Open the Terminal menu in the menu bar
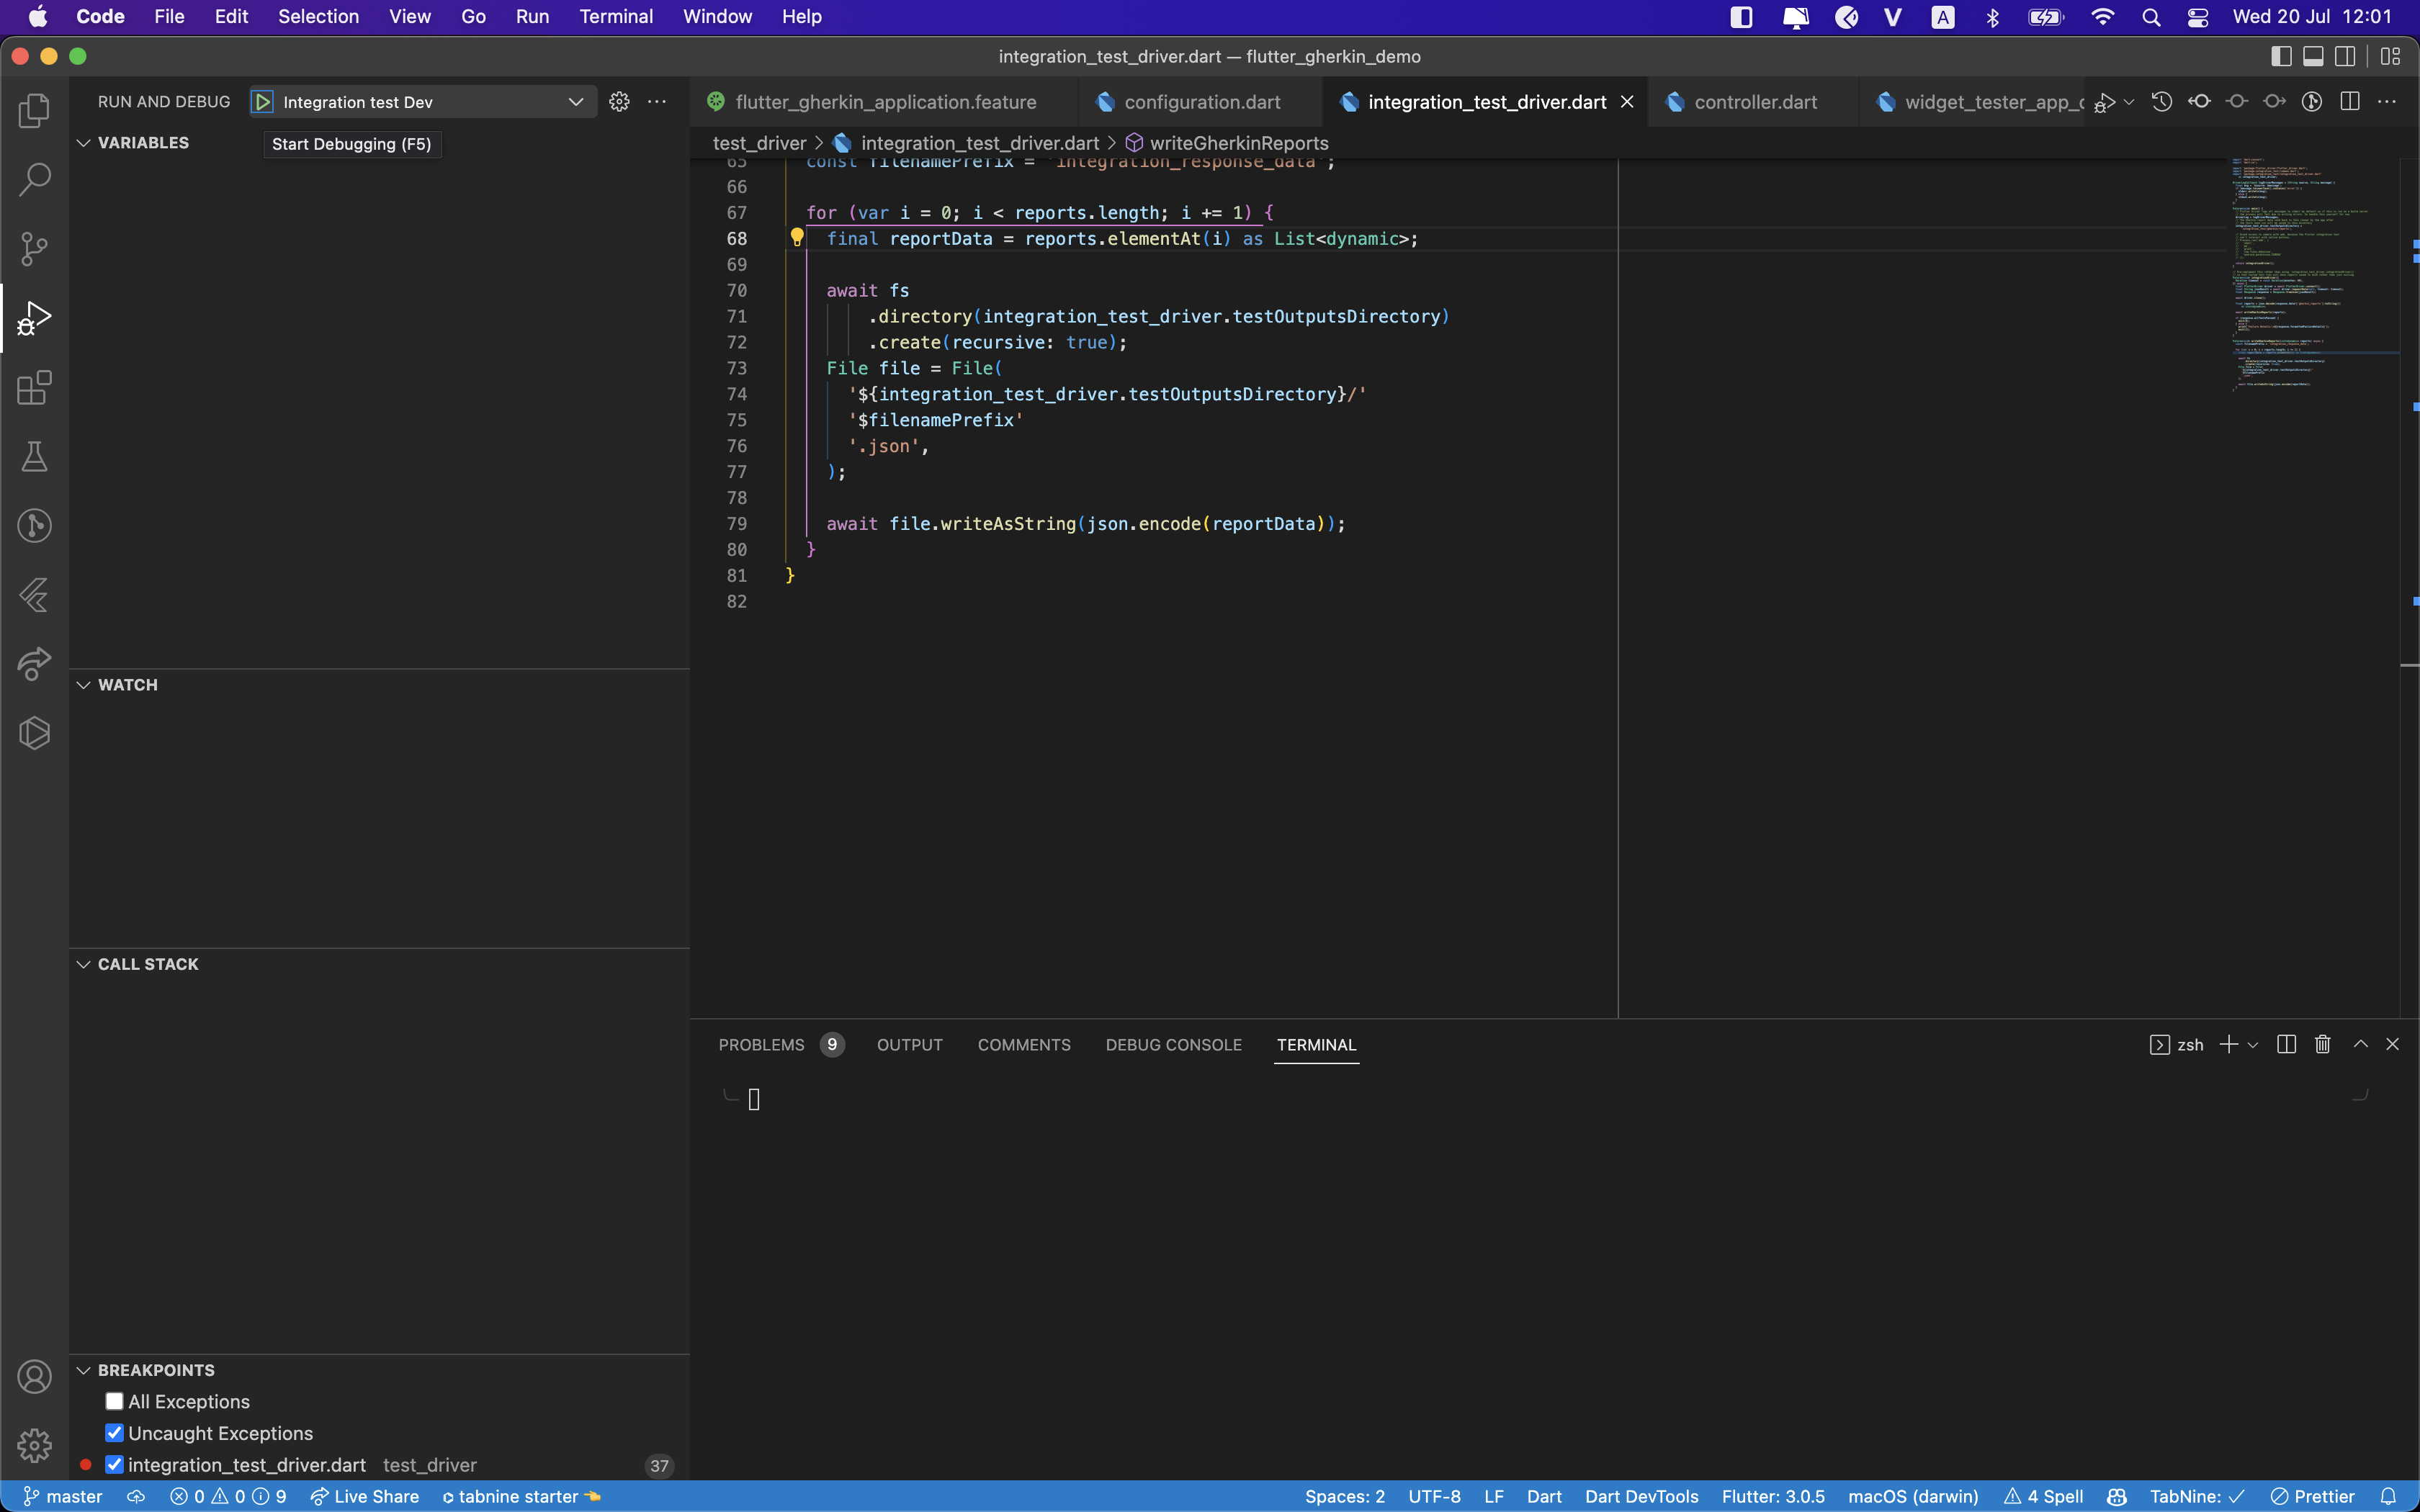 [615, 16]
